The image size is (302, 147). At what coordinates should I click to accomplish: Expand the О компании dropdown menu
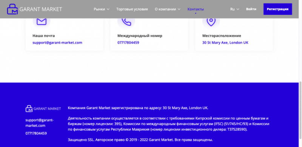tap(168, 9)
